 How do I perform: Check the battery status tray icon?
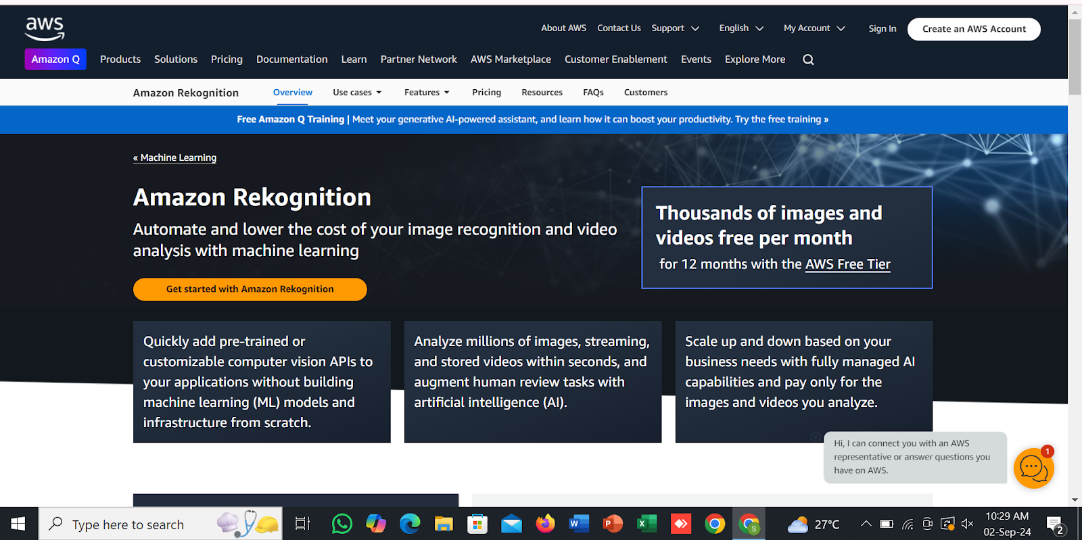click(x=887, y=524)
